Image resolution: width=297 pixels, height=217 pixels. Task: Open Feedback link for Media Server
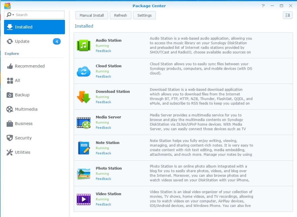(x=103, y=128)
